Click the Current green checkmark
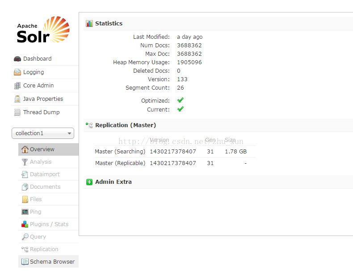Viewport: 353px width, 273px height. click(x=181, y=109)
